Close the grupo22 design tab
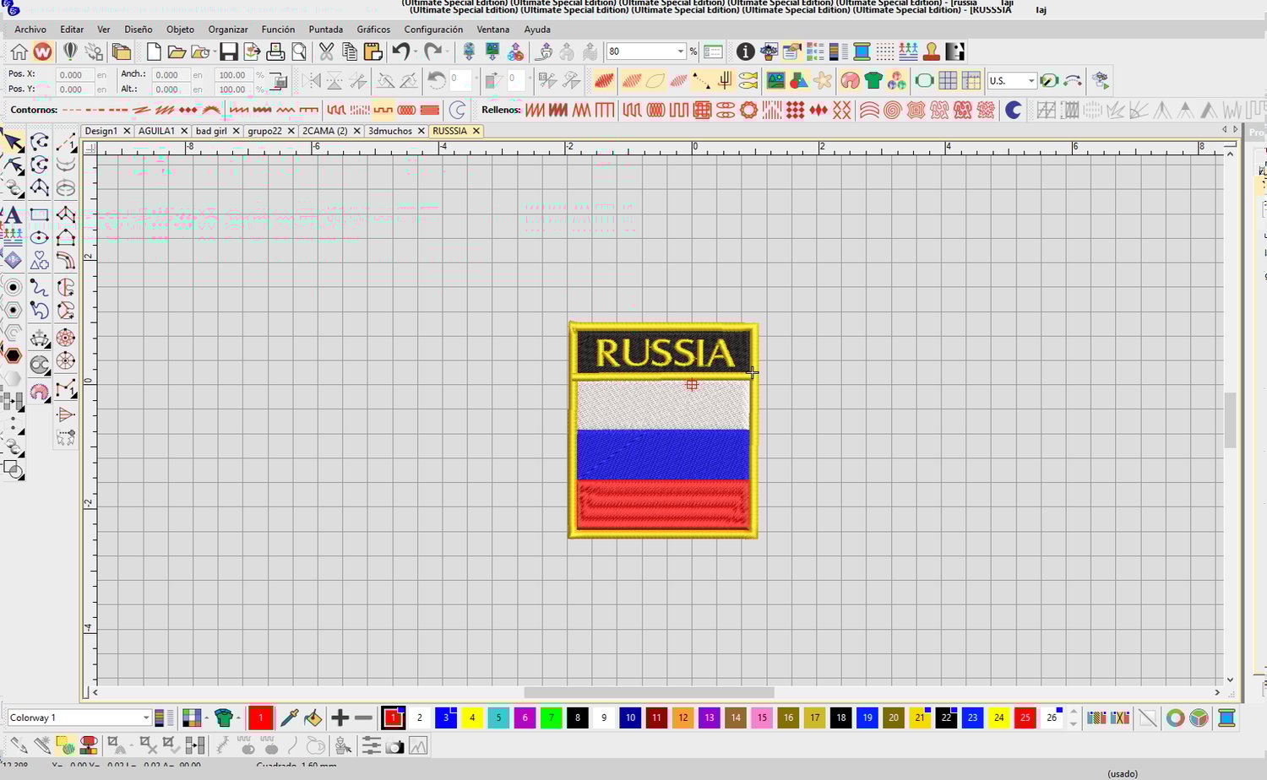This screenshot has height=780, width=1267. tap(291, 131)
